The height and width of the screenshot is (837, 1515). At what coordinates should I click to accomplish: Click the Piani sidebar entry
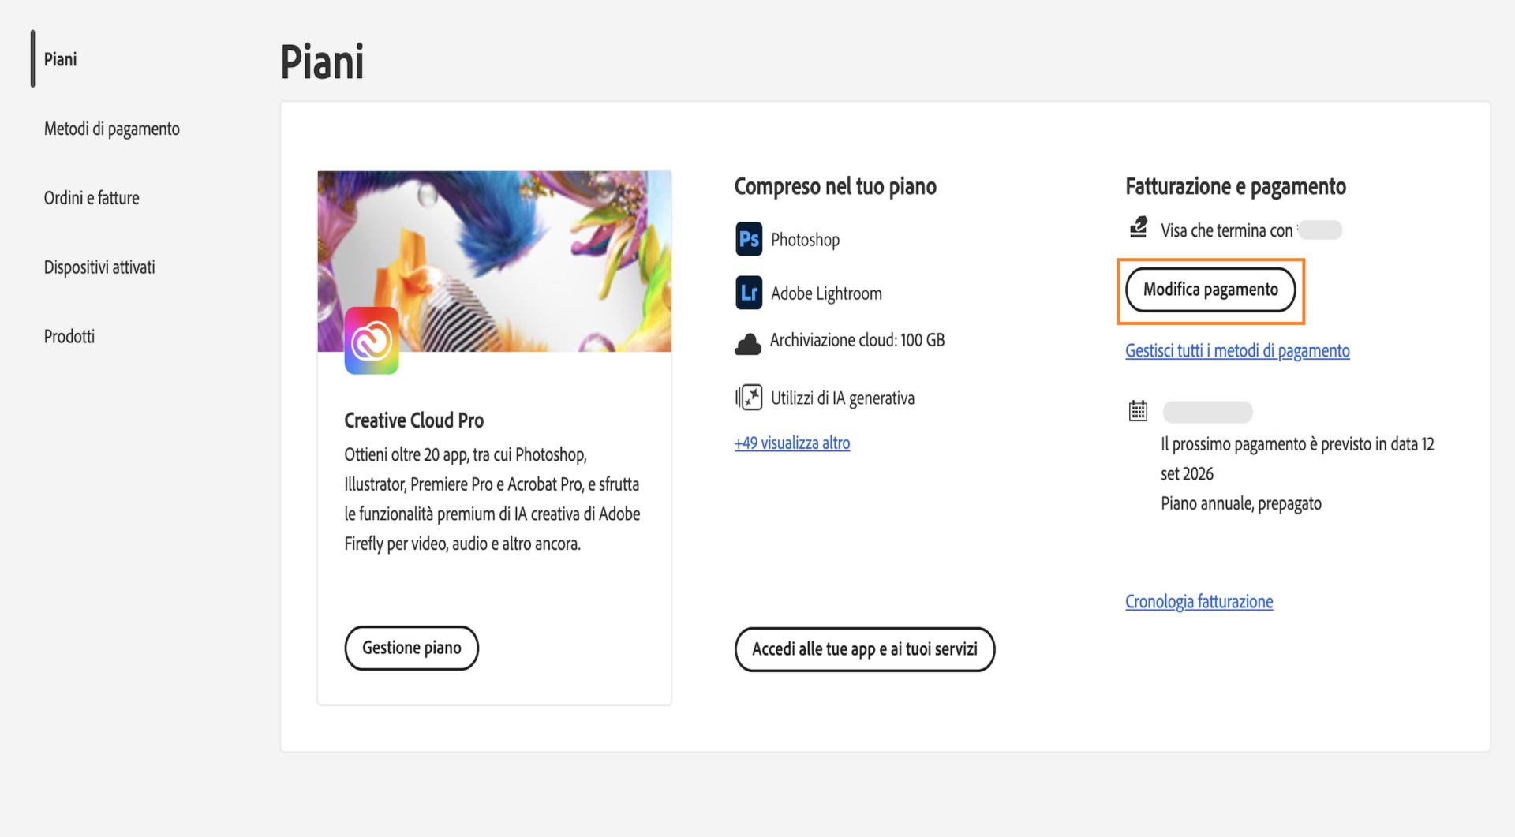[60, 58]
